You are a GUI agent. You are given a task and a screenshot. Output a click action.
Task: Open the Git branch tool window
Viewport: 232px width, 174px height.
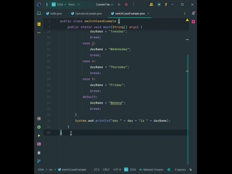click(39, 161)
